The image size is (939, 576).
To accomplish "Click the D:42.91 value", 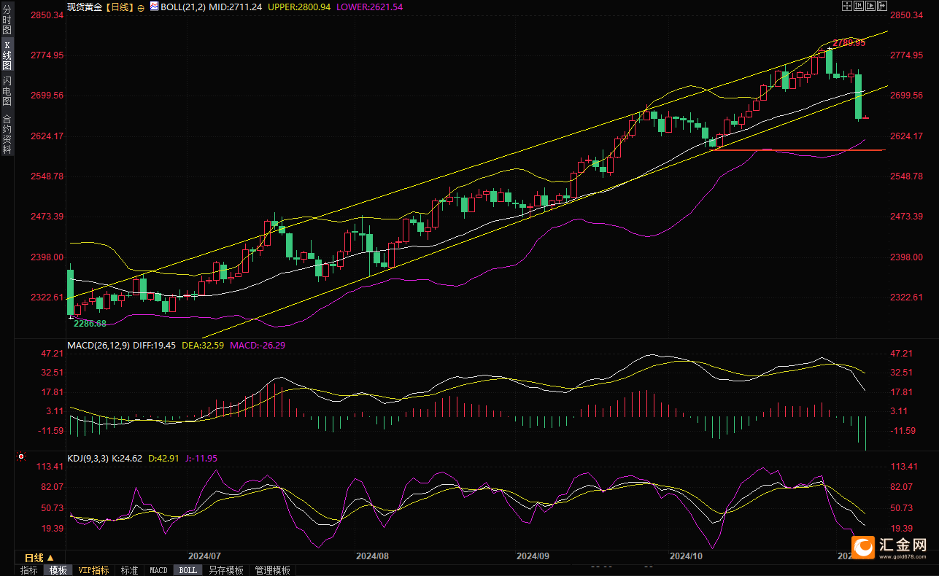I will [165, 459].
